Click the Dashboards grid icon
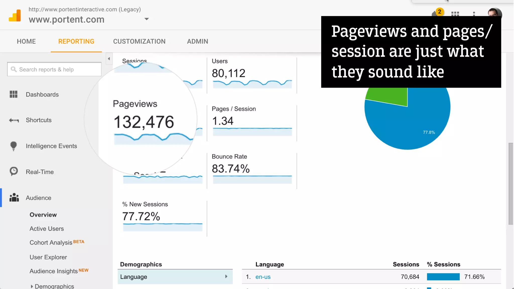This screenshot has height=289, width=514. click(x=14, y=94)
